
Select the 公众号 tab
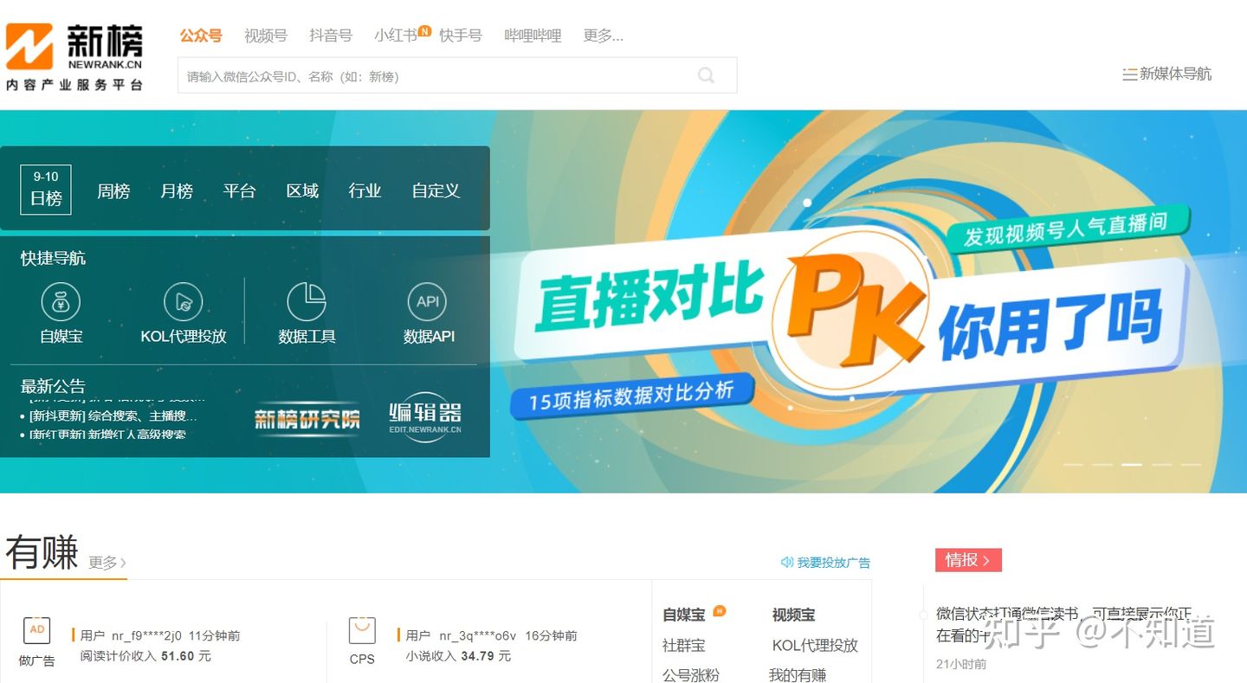(201, 35)
